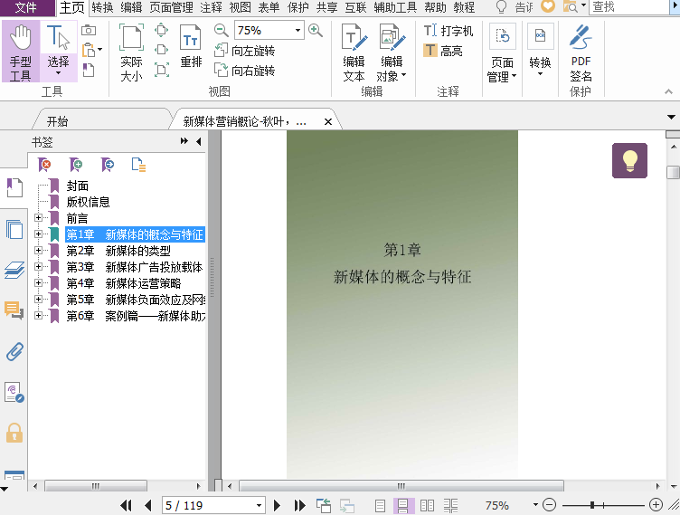
Task: Switch to the Convert (转换) ribbon tab
Action: point(103,7)
